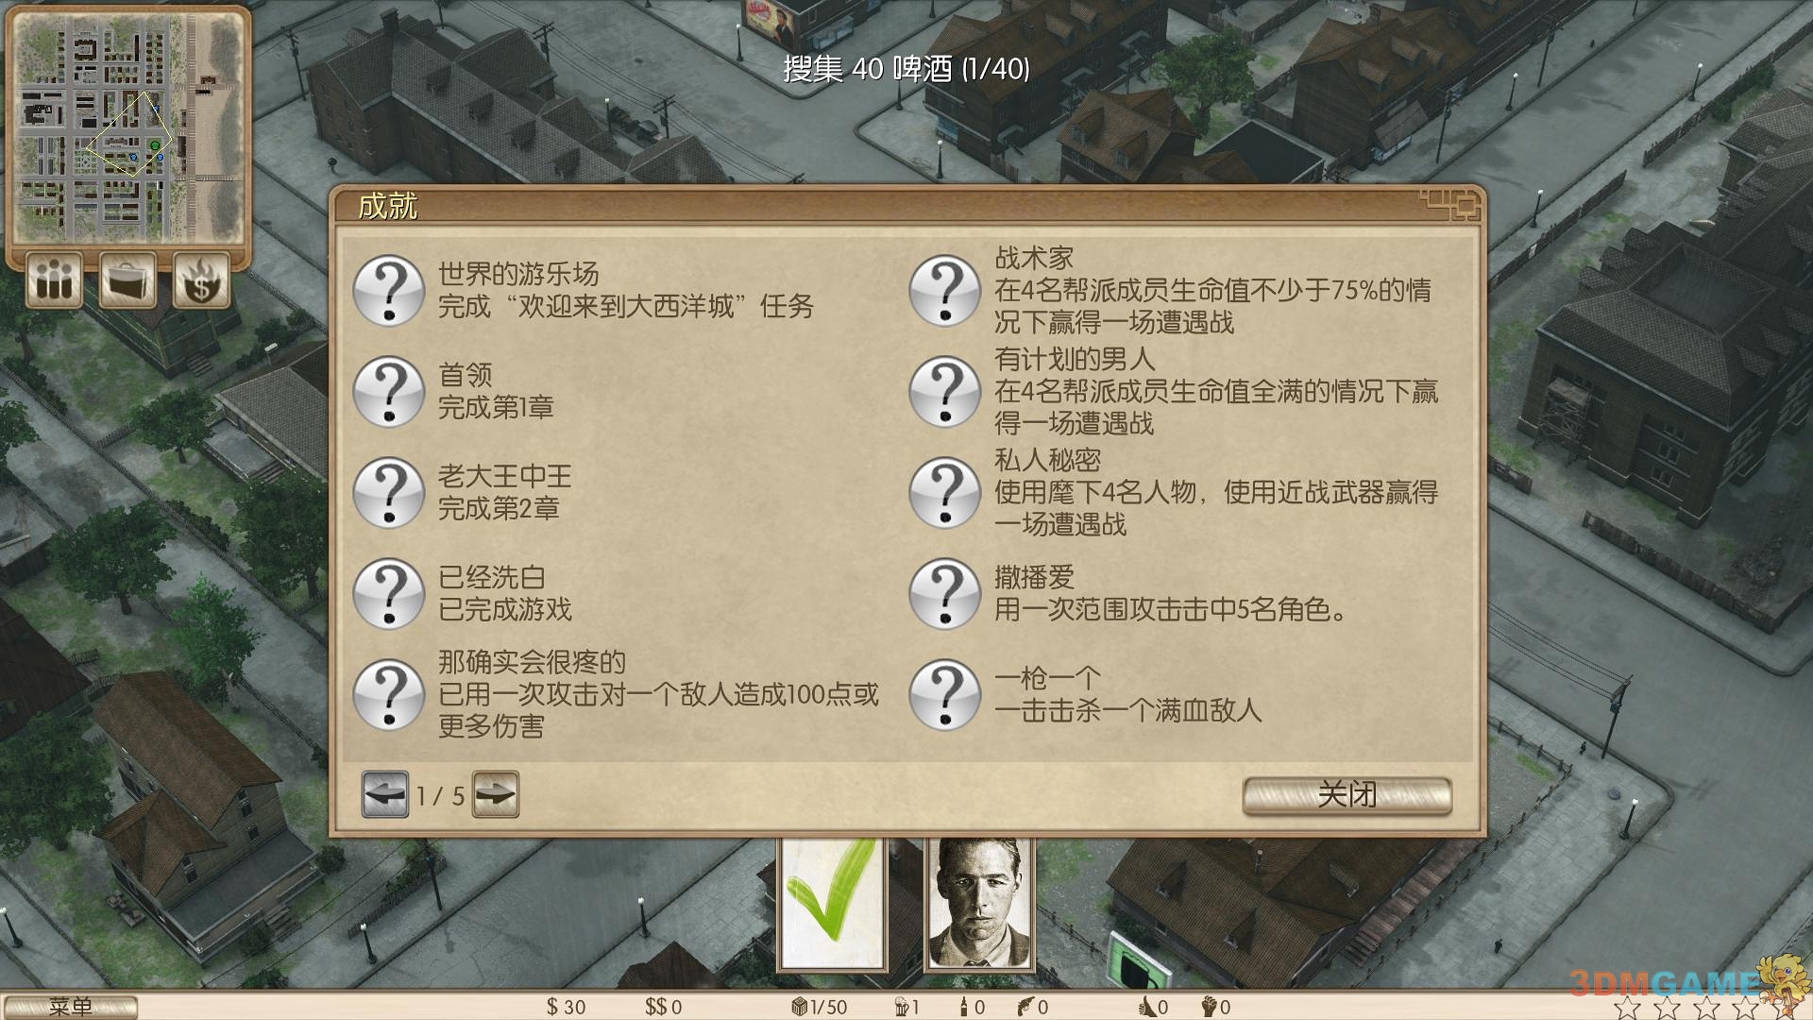
Task: Click the locked icon for 一枪一个
Action: 944,694
